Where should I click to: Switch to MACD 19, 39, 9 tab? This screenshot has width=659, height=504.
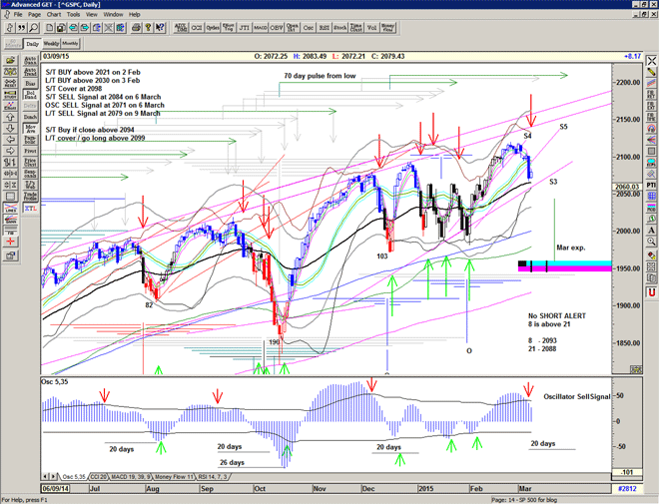coord(135,477)
